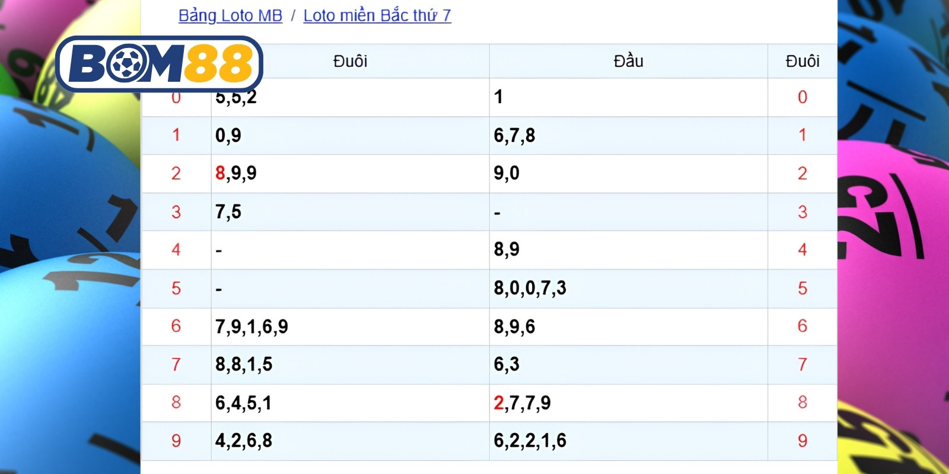Image resolution: width=949 pixels, height=474 pixels.
Task: Click the cell showing 6,4,5,1
Action: [x=350, y=403]
